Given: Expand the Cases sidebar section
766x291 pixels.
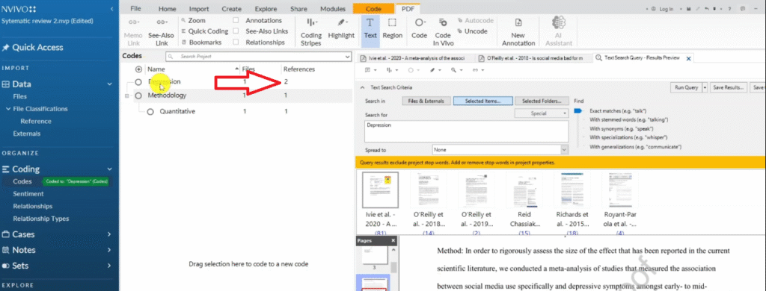Looking at the screenshot, I should coord(109,234).
